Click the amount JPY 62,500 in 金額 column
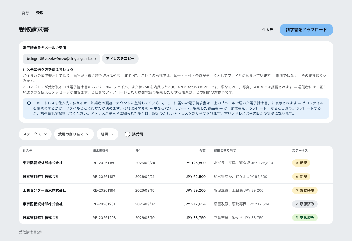The height and width of the screenshot is (241, 352). pos(196,177)
